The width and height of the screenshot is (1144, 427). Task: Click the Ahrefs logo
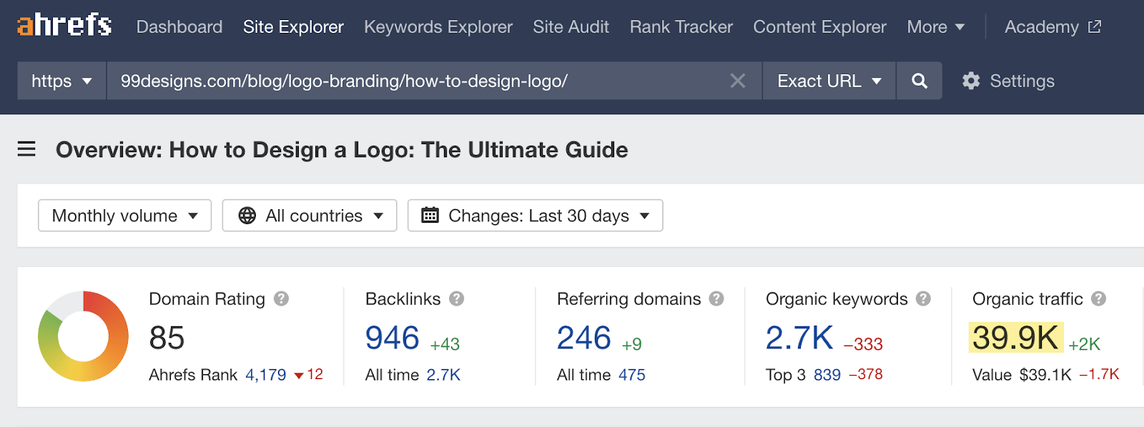coord(64,26)
